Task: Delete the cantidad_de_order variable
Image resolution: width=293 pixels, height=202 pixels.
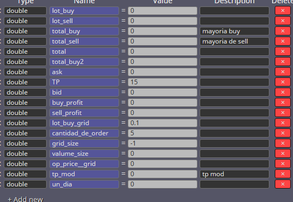Action: [x=283, y=133]
